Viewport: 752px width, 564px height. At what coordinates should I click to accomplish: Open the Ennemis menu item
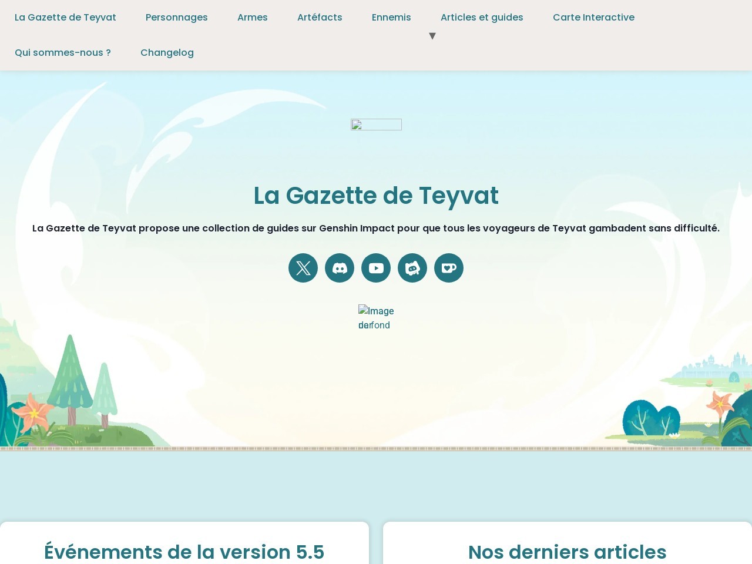(x=391, y=18)
